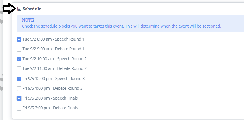The height and width of the screenshot is (120, 244).
Task: Uncheck the Speech Round 3 checkbox
Action: tap(19, 79)
